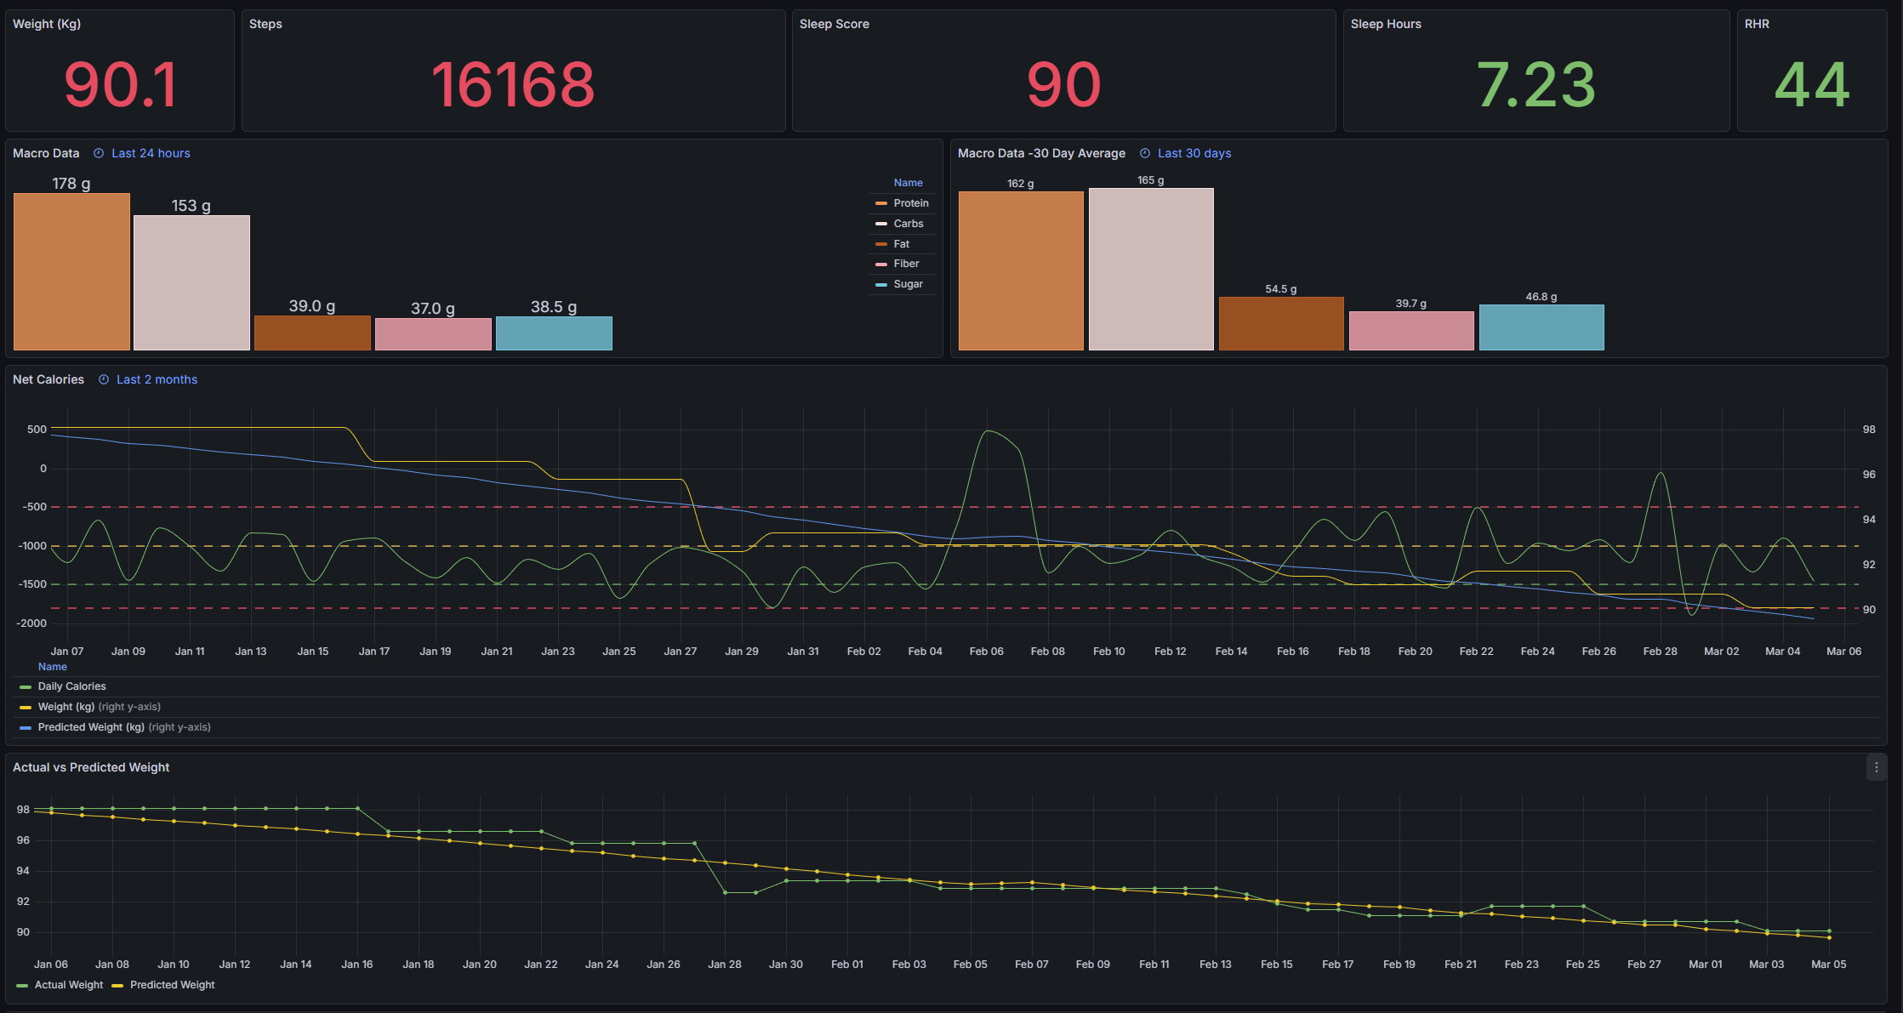Toggle the Protein series in the legend
The image size is (1903, 1013).
910,203
